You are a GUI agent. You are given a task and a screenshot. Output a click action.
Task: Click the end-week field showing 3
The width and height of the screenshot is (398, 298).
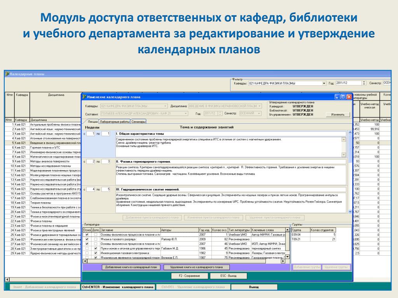[x=106, y=161]
